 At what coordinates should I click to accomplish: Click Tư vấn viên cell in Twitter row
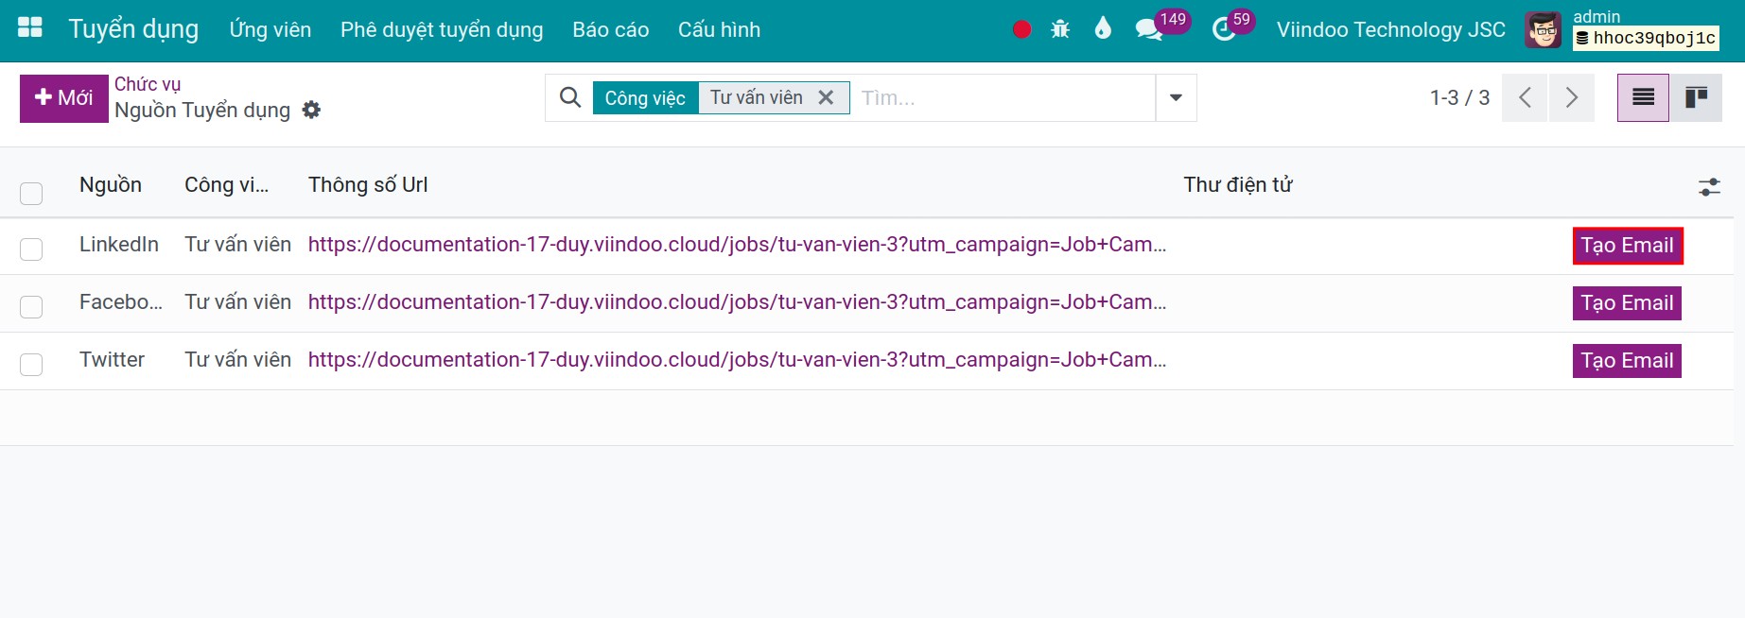click(x=237, y=360)
